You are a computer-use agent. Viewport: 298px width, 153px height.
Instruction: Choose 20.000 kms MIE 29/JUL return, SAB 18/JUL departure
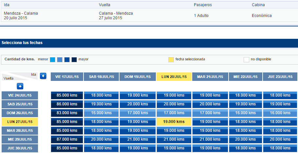tap(102, 139)
